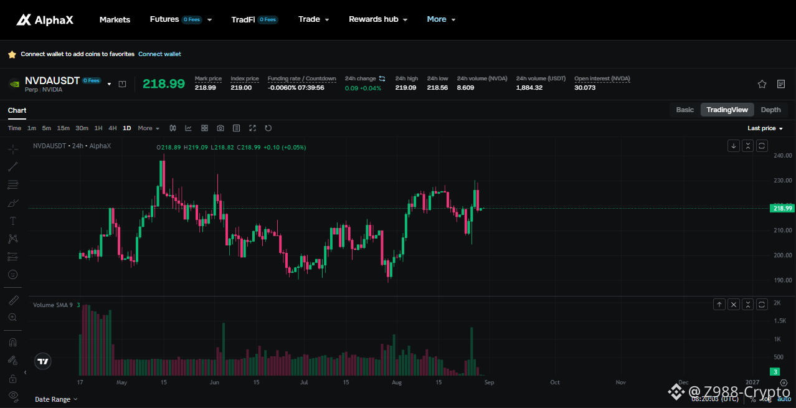Image resolution: width=796 pixels, height=408 pixels.
Task: Open the More timeframes dropdown
Action: point(149,128)
